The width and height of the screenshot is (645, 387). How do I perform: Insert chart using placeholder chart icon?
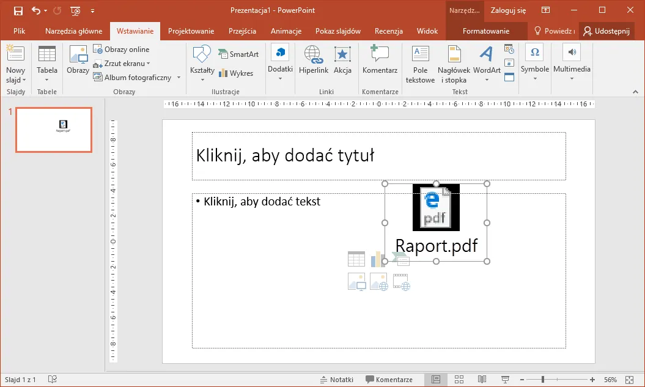(378, 259)
